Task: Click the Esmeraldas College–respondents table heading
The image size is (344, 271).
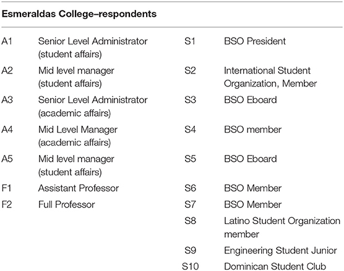Action: tap(79, 14)
